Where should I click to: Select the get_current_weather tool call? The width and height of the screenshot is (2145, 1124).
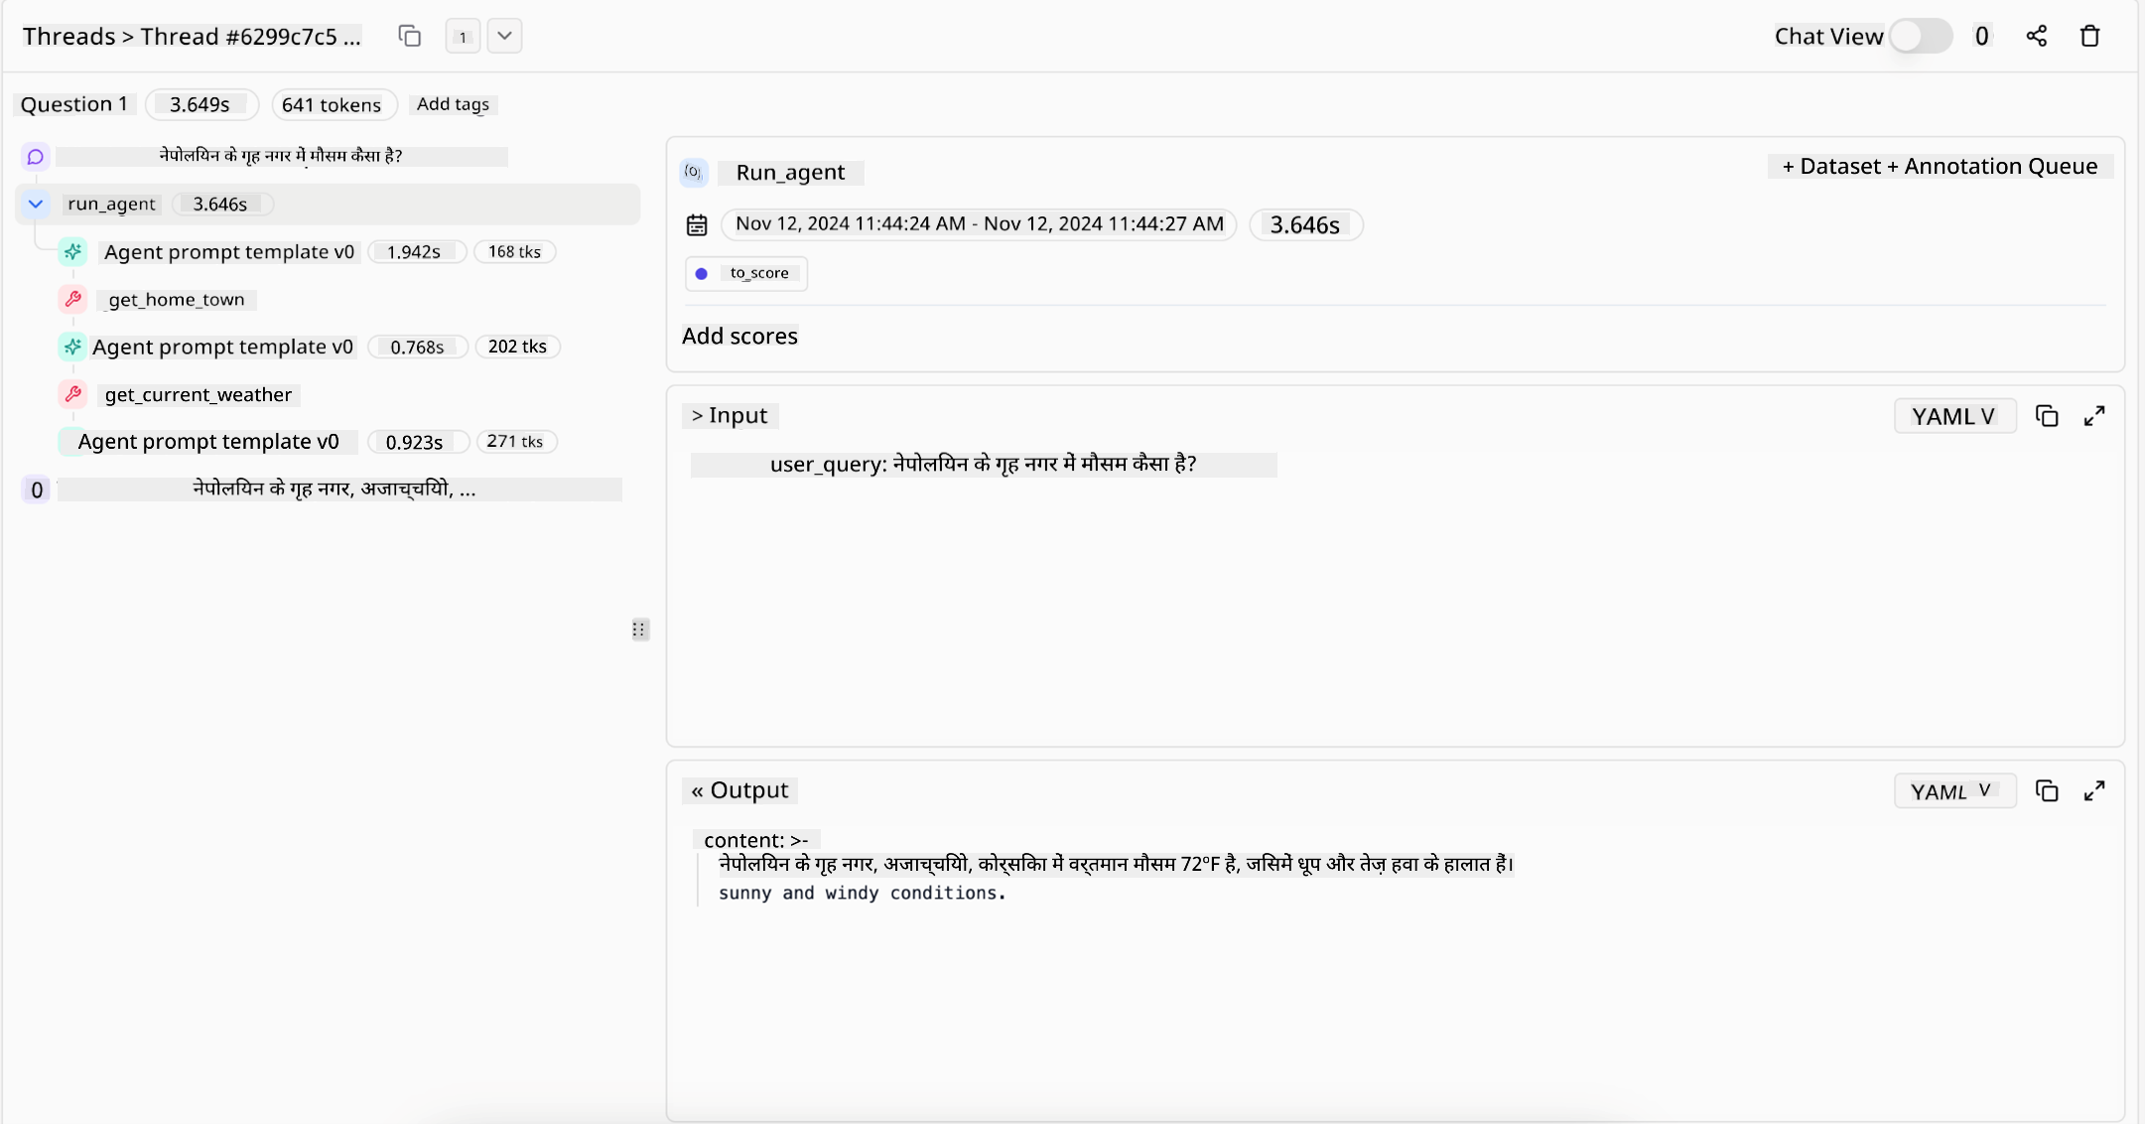[x=199, y=394]
